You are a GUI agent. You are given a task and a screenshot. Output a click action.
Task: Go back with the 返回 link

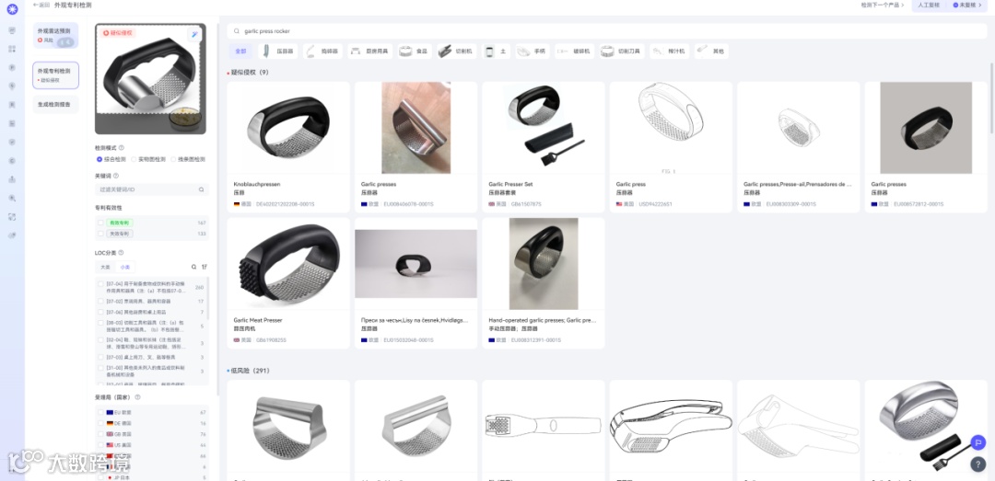click(41, 6)
